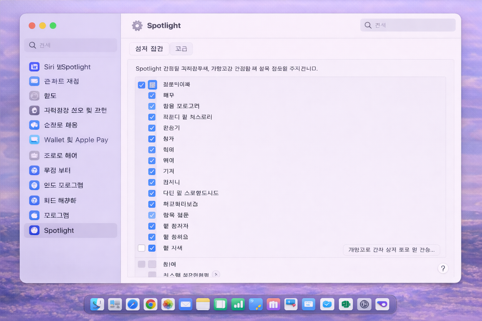Click the 졀룬디이쐐 heading label

click(x=176, y=84)
